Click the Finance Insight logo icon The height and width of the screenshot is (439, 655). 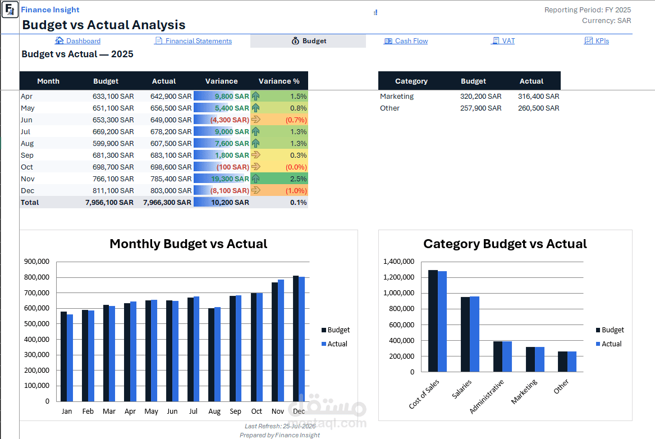pyautogui.click(x=10, y=10)
